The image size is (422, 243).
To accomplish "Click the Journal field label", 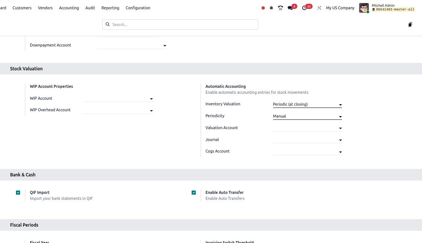I will (x=212, y=140).
